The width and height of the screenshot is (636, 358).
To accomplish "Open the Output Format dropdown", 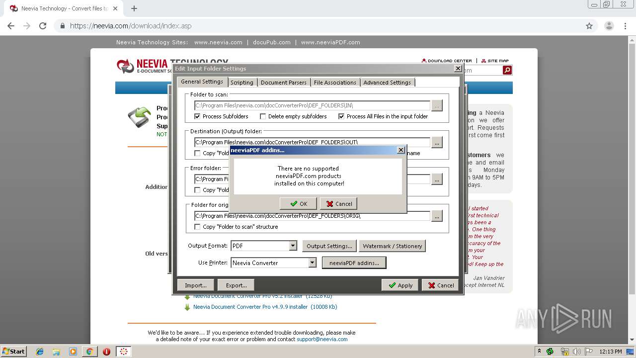I will click(x=293, y=246).
